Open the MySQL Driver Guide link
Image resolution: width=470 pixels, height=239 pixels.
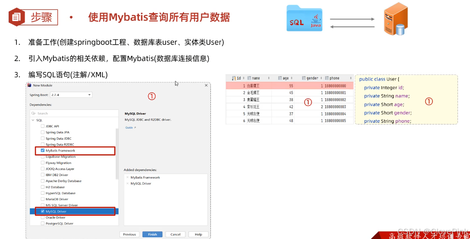click(130, 127)
